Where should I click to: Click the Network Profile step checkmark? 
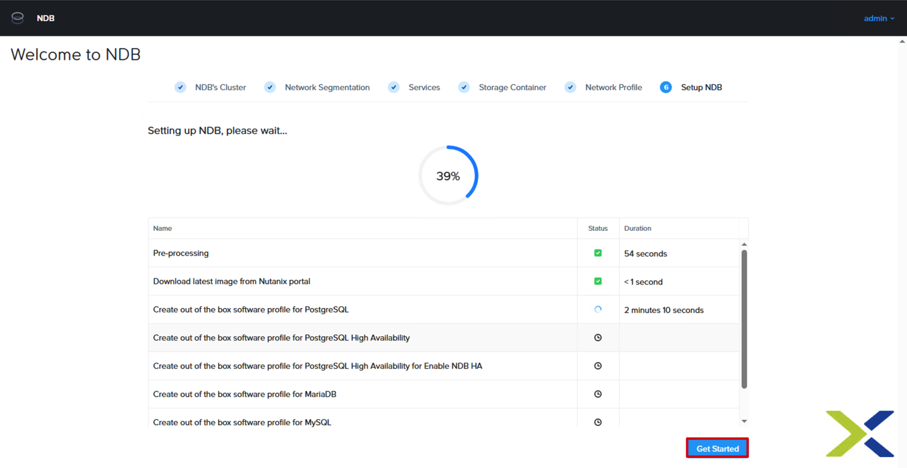coord(570,87)
